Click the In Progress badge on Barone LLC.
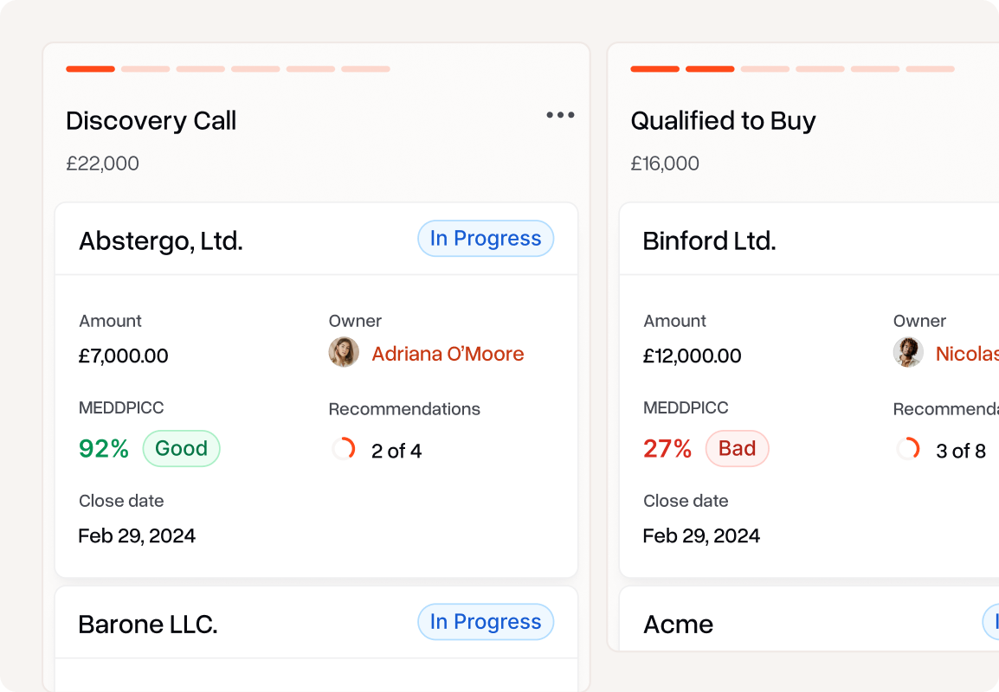The height and width of the screenshot is (692, 999). coord(486,622)
